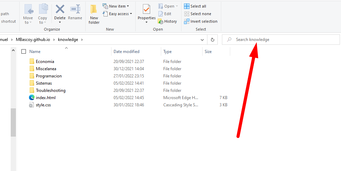
Task: Expand the New item dropdown
Action: (116, 6)
